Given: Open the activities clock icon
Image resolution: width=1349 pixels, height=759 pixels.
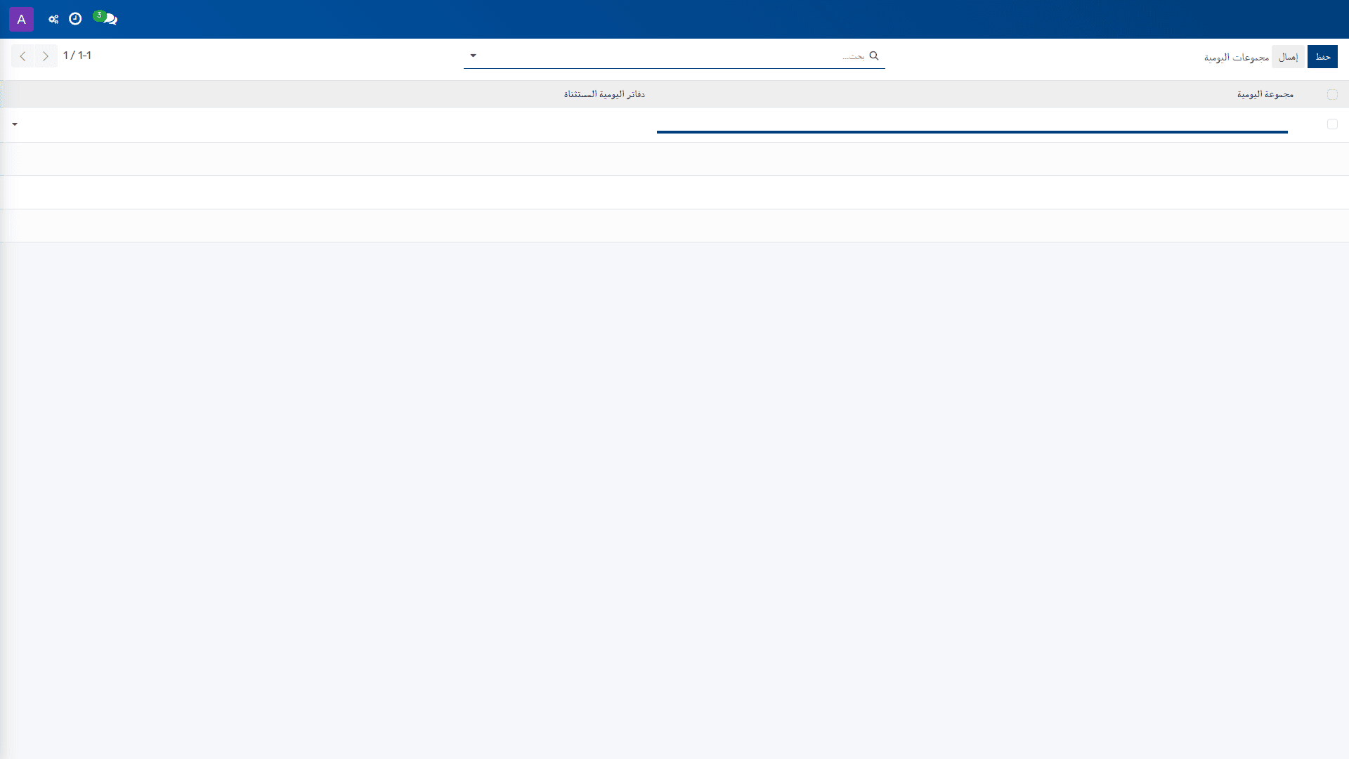Looking at the screenshot, I should click(75, 19).
